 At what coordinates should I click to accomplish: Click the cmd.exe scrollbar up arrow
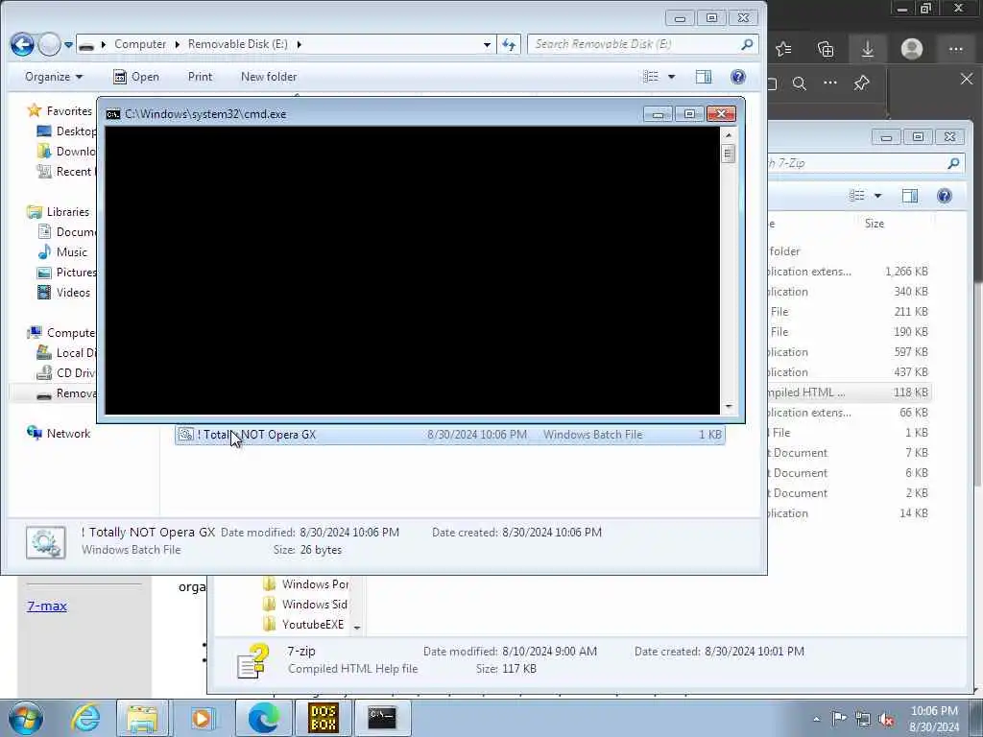coord(728,134)
